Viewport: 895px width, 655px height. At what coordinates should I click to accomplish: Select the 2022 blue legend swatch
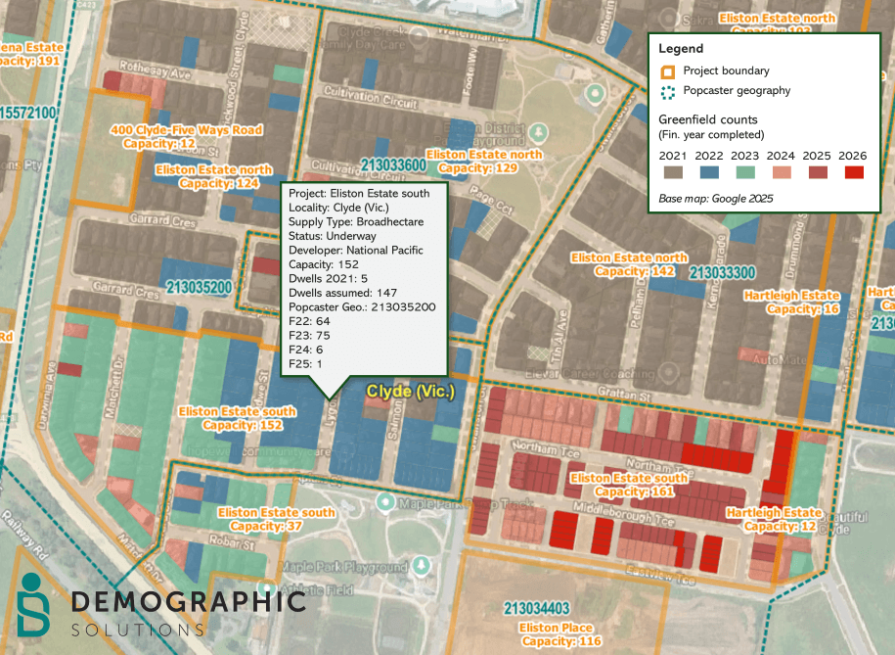tap(708, 173)
